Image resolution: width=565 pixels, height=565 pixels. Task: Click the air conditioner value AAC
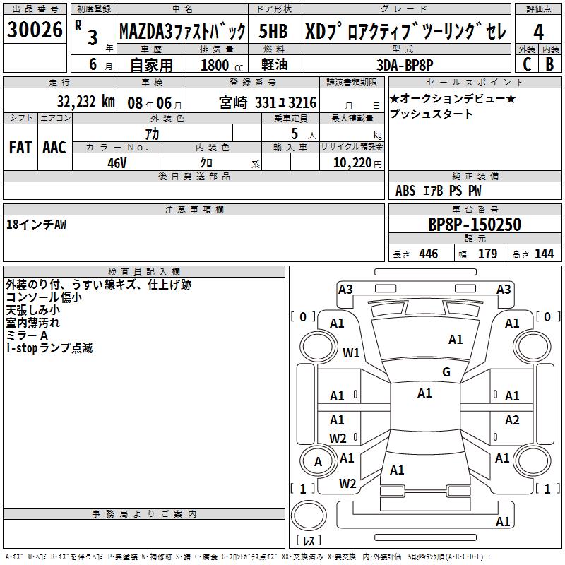tap(54, 148)
